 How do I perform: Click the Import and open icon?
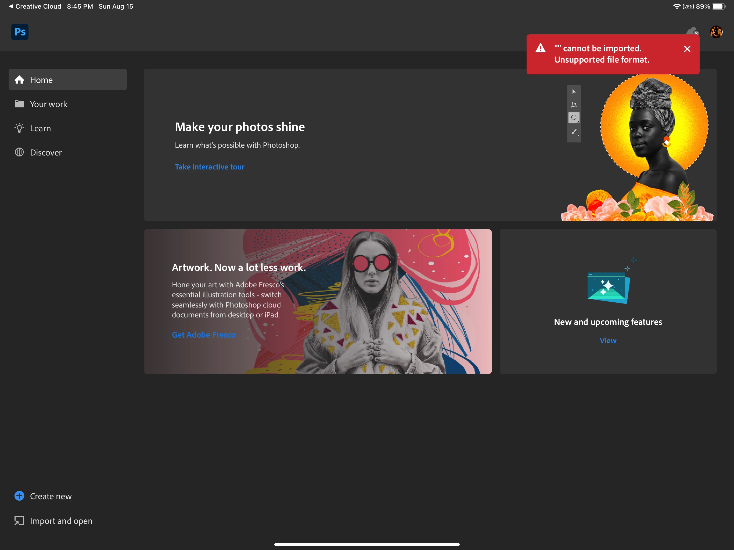coord(19,521)
